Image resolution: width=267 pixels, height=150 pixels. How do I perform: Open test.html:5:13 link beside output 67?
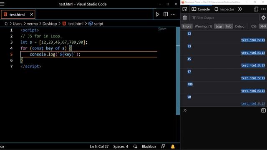(x=253, y=78)
